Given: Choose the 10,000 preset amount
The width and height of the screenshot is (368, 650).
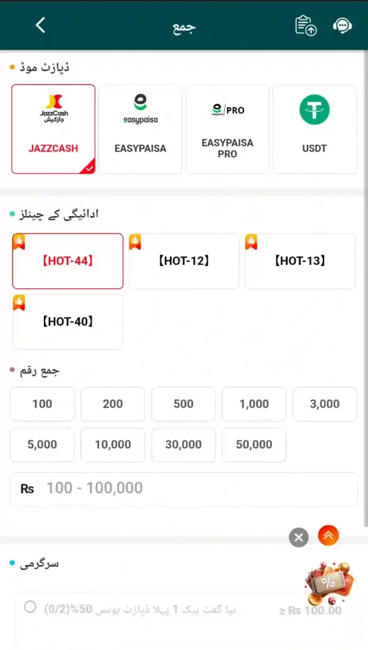Looking at the screenshot, I should click(x=113, y=444).
